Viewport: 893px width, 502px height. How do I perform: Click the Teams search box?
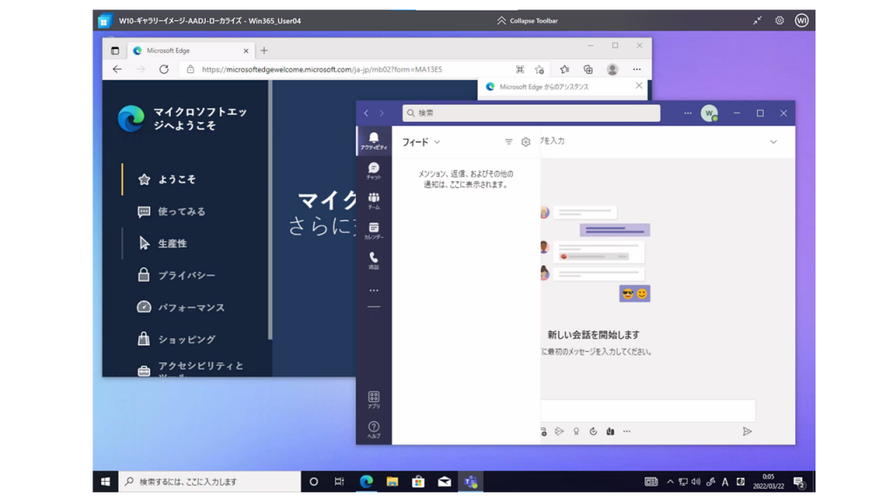[531, 113]
